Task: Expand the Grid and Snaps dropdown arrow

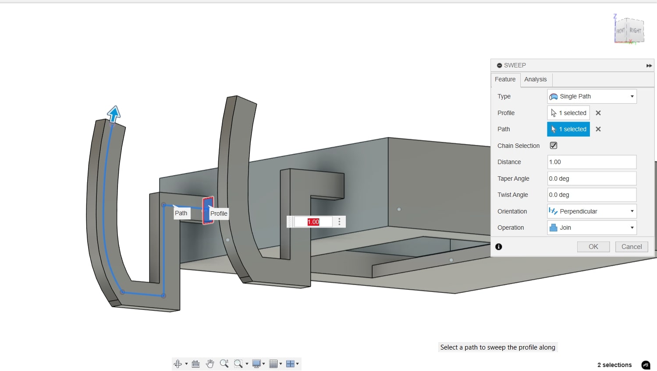Action: point(281,364)
